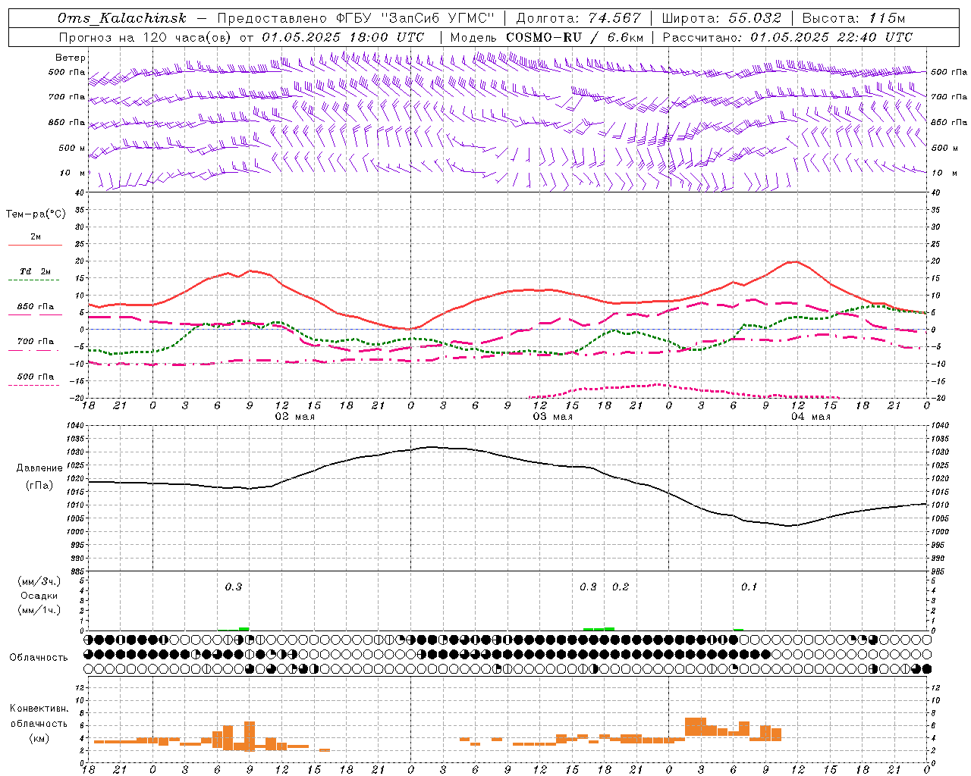This screenshot has height=776, width=971.
Task: Click the "700 гПа" temperature legend entry
Action: tap(35, 341)
